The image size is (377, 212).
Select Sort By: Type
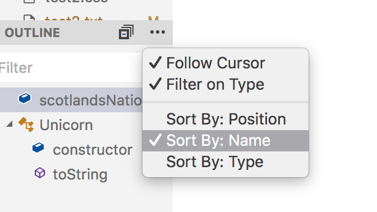click(x=226, y=162)
